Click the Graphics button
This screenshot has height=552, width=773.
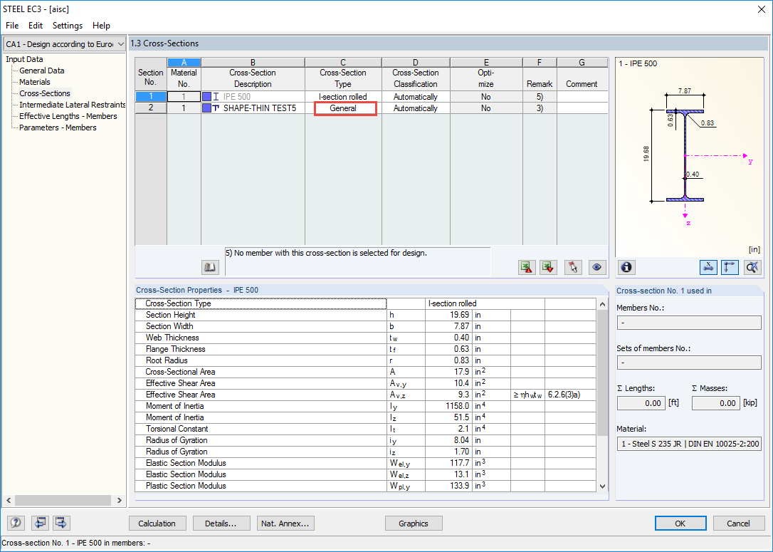(x=414, y=524)
